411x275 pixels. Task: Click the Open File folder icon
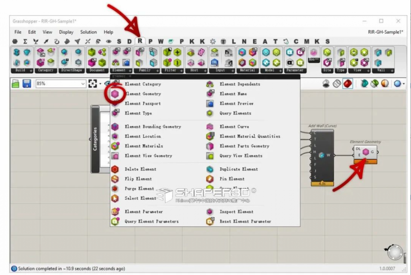(16, 84)
